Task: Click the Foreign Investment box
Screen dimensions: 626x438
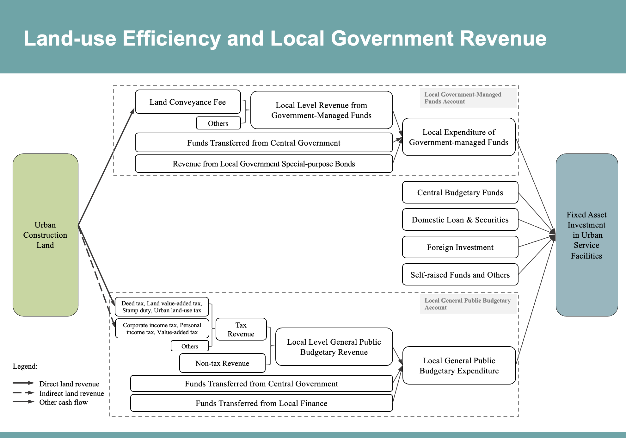Action: point(460,247)
